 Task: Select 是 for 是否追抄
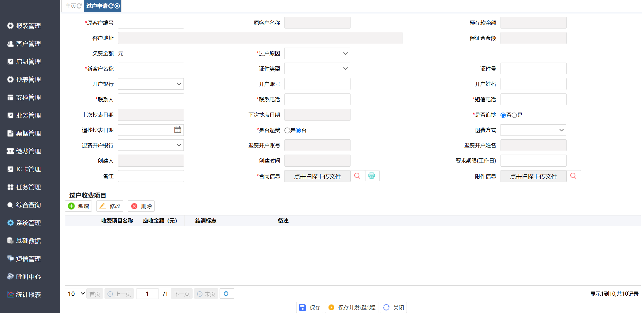(x=514, y=115)
